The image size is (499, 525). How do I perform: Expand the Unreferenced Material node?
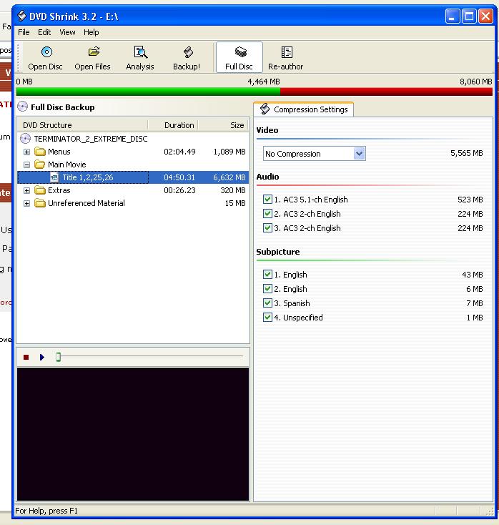(26, 203)
